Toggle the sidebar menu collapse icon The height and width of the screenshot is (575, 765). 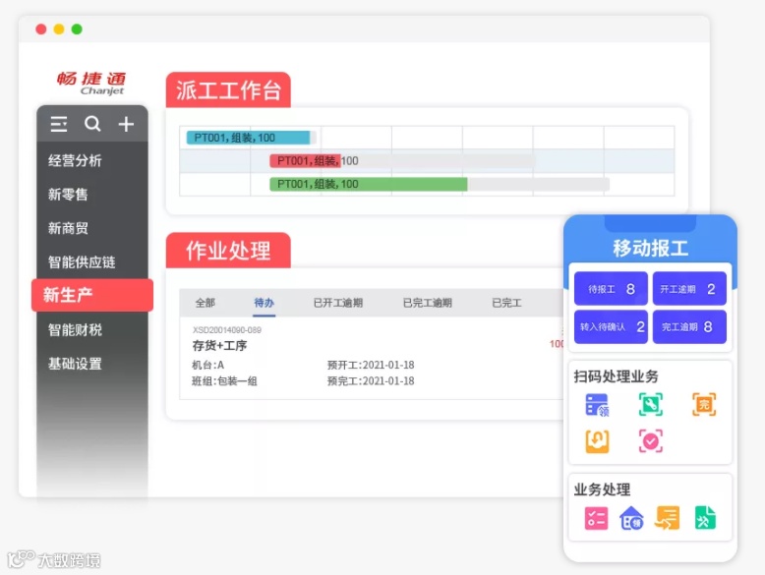59,124
